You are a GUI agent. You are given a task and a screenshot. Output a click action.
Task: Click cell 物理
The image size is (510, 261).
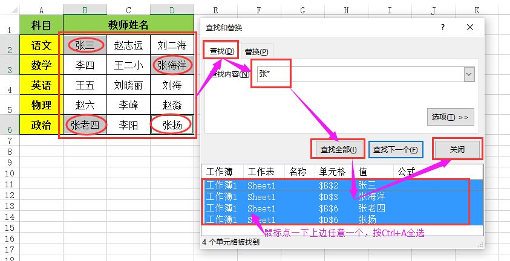[41, 105]
